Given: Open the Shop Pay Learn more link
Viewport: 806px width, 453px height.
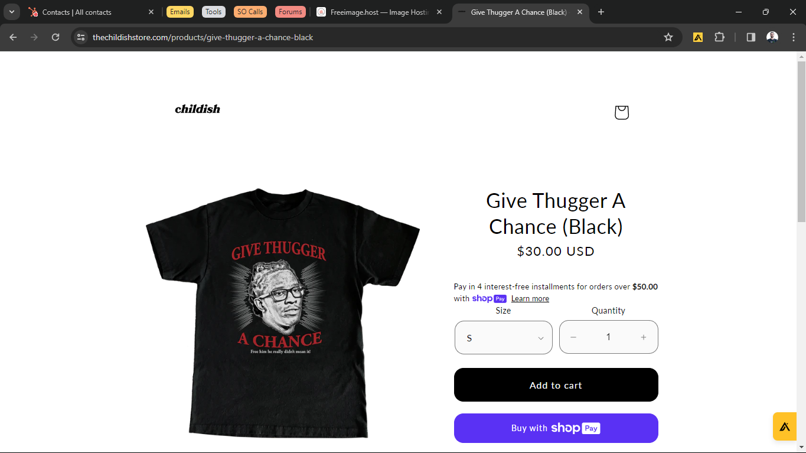Looking at the screenshot, I should click(x=530, y=299).
